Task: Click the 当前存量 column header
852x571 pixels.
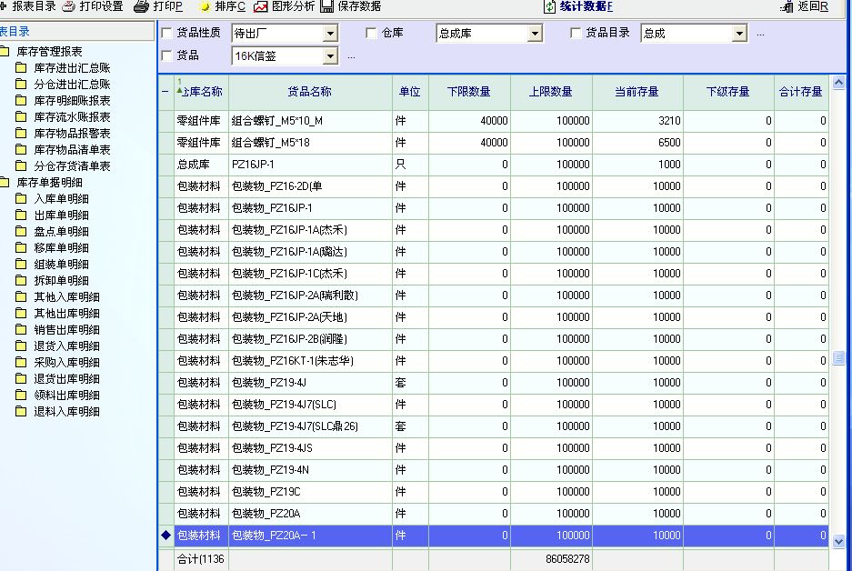Action: 636,92
